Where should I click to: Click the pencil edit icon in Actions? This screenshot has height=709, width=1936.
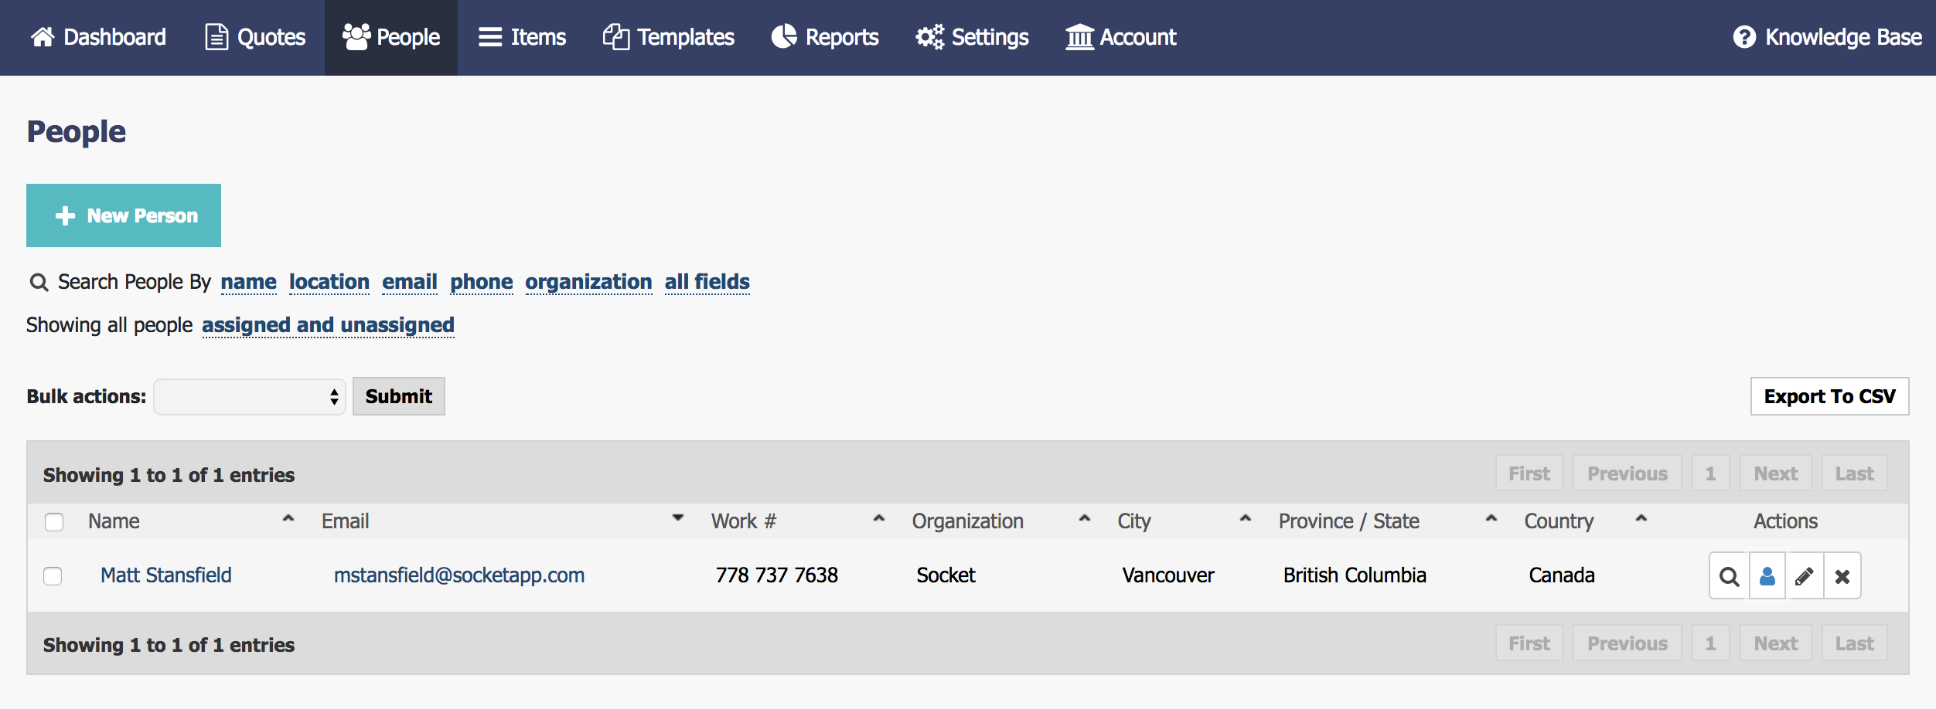pyautogui.click(x=1805, y=576)
